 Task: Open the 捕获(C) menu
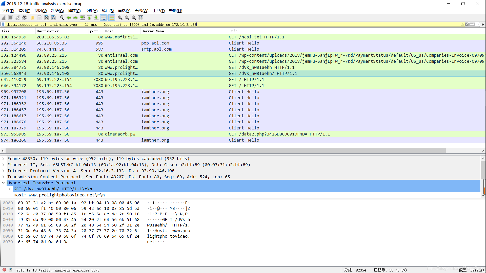tap(74, 11)
